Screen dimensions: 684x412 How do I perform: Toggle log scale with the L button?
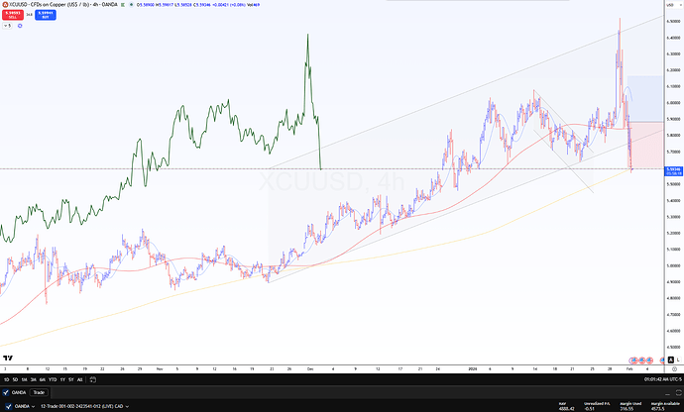coord(678,360)
